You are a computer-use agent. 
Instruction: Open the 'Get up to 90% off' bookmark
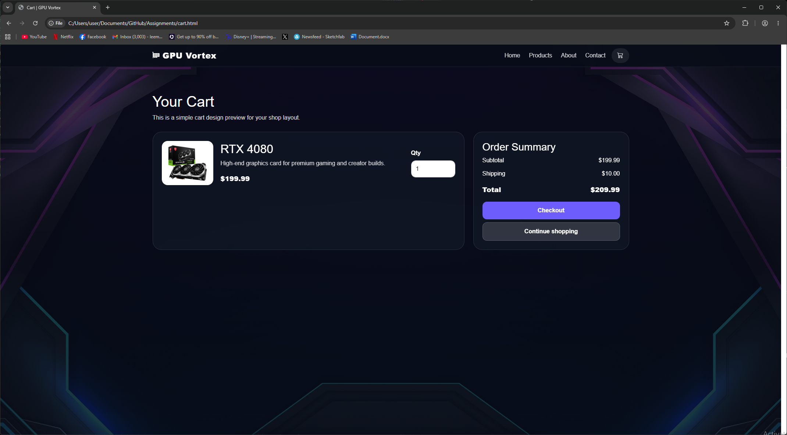(194, 37)
